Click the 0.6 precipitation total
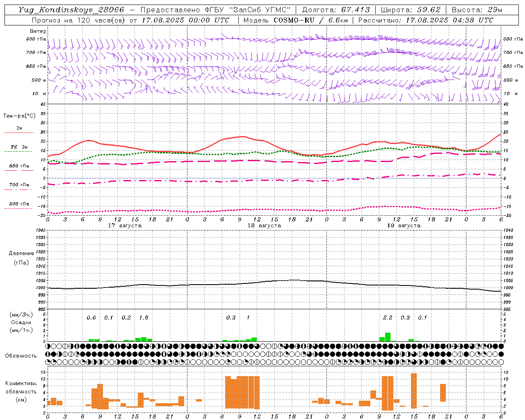This screenshot has width=525, height=420. 91,318
